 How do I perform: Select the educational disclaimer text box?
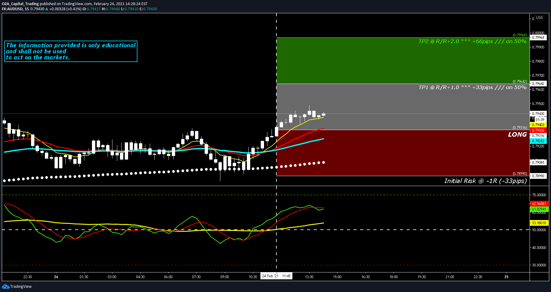coord(71,51)
